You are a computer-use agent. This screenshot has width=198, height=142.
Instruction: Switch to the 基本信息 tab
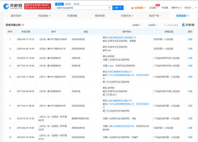(x=17, y=16)
